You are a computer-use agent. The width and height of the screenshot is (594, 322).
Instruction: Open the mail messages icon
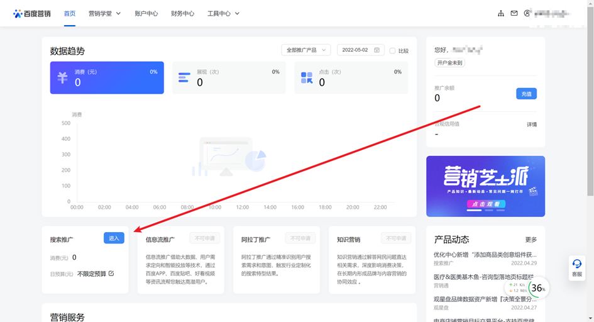514,13
